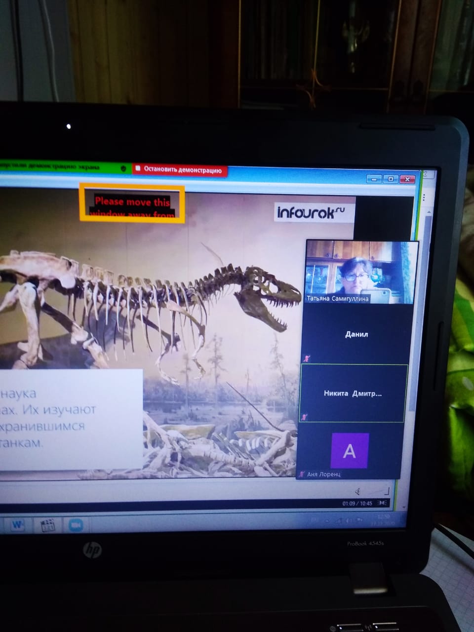The height and width of the screenshot is (632, 474).
Task: Click the Zoom icon in the taskbar
Action: pyautogui.click(x=76, y=525)
